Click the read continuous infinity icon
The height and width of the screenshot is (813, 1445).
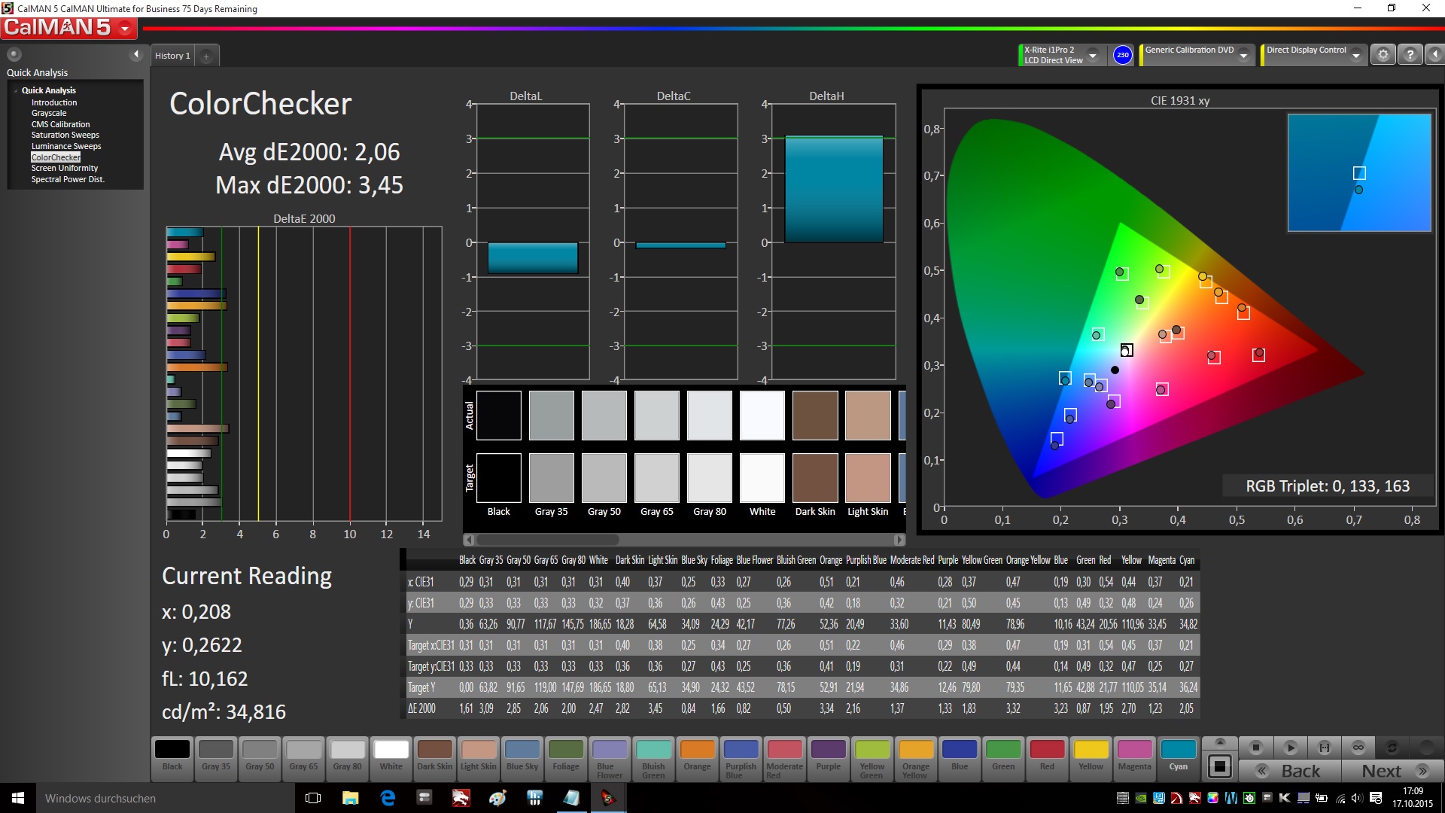[1358, 748]
